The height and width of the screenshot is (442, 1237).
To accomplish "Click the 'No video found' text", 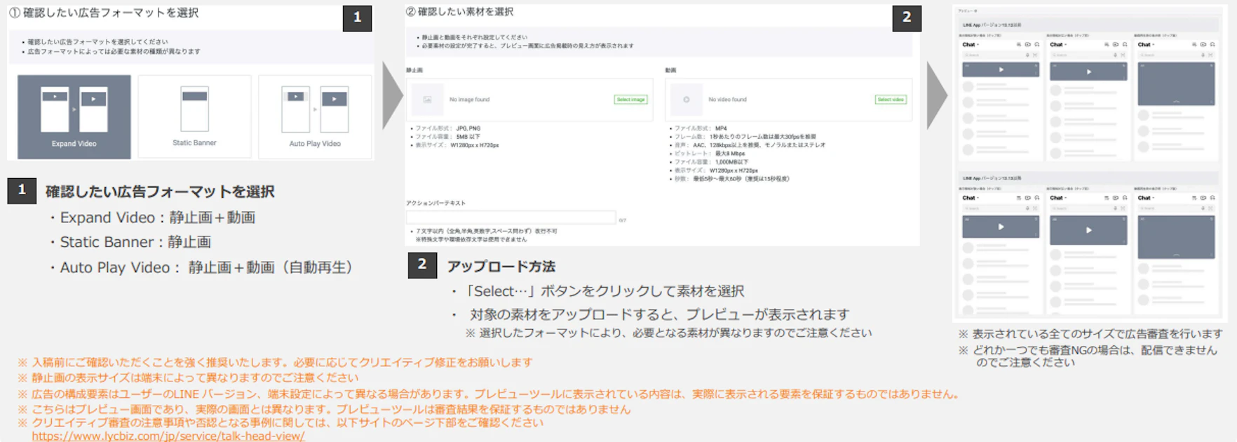I will tap(727, 100).
